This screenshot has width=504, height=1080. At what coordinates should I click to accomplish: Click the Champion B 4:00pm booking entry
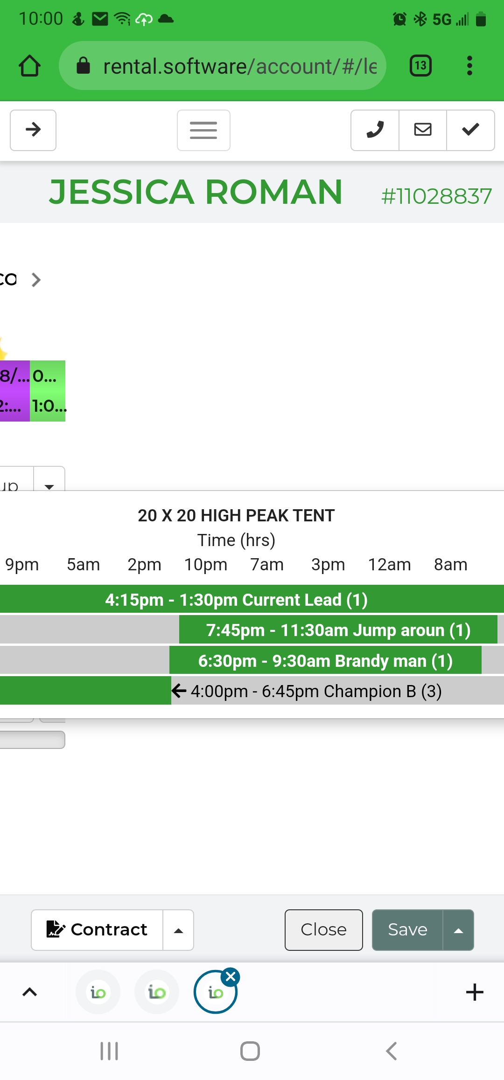315,691
